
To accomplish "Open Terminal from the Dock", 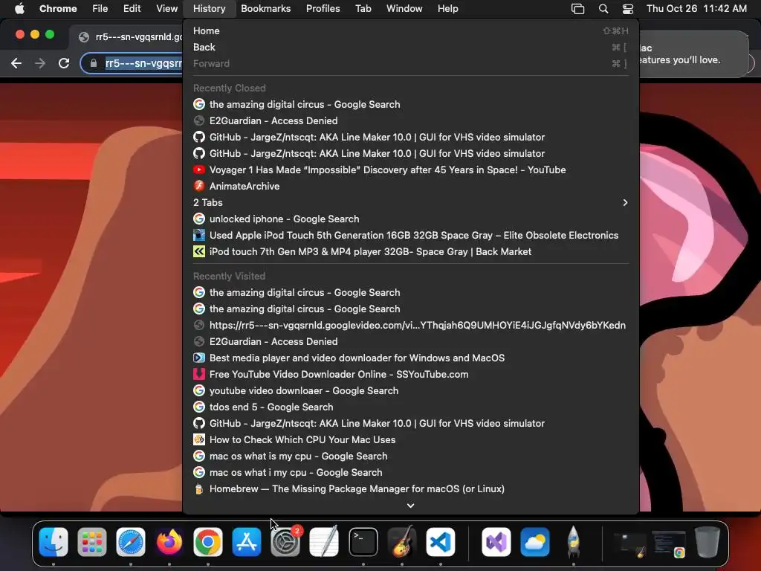I will (363, 542).
